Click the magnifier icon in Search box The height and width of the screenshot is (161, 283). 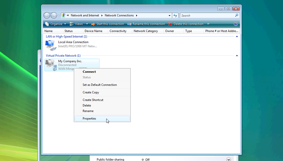click(x=237, y=15)
